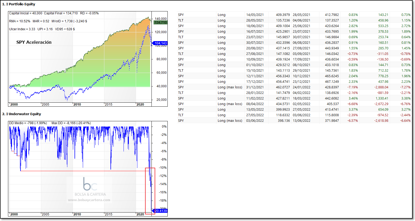Select entry date 14/05/2021 cell
The height and width of the screenshot is (221, 415).
click(255, 15)
